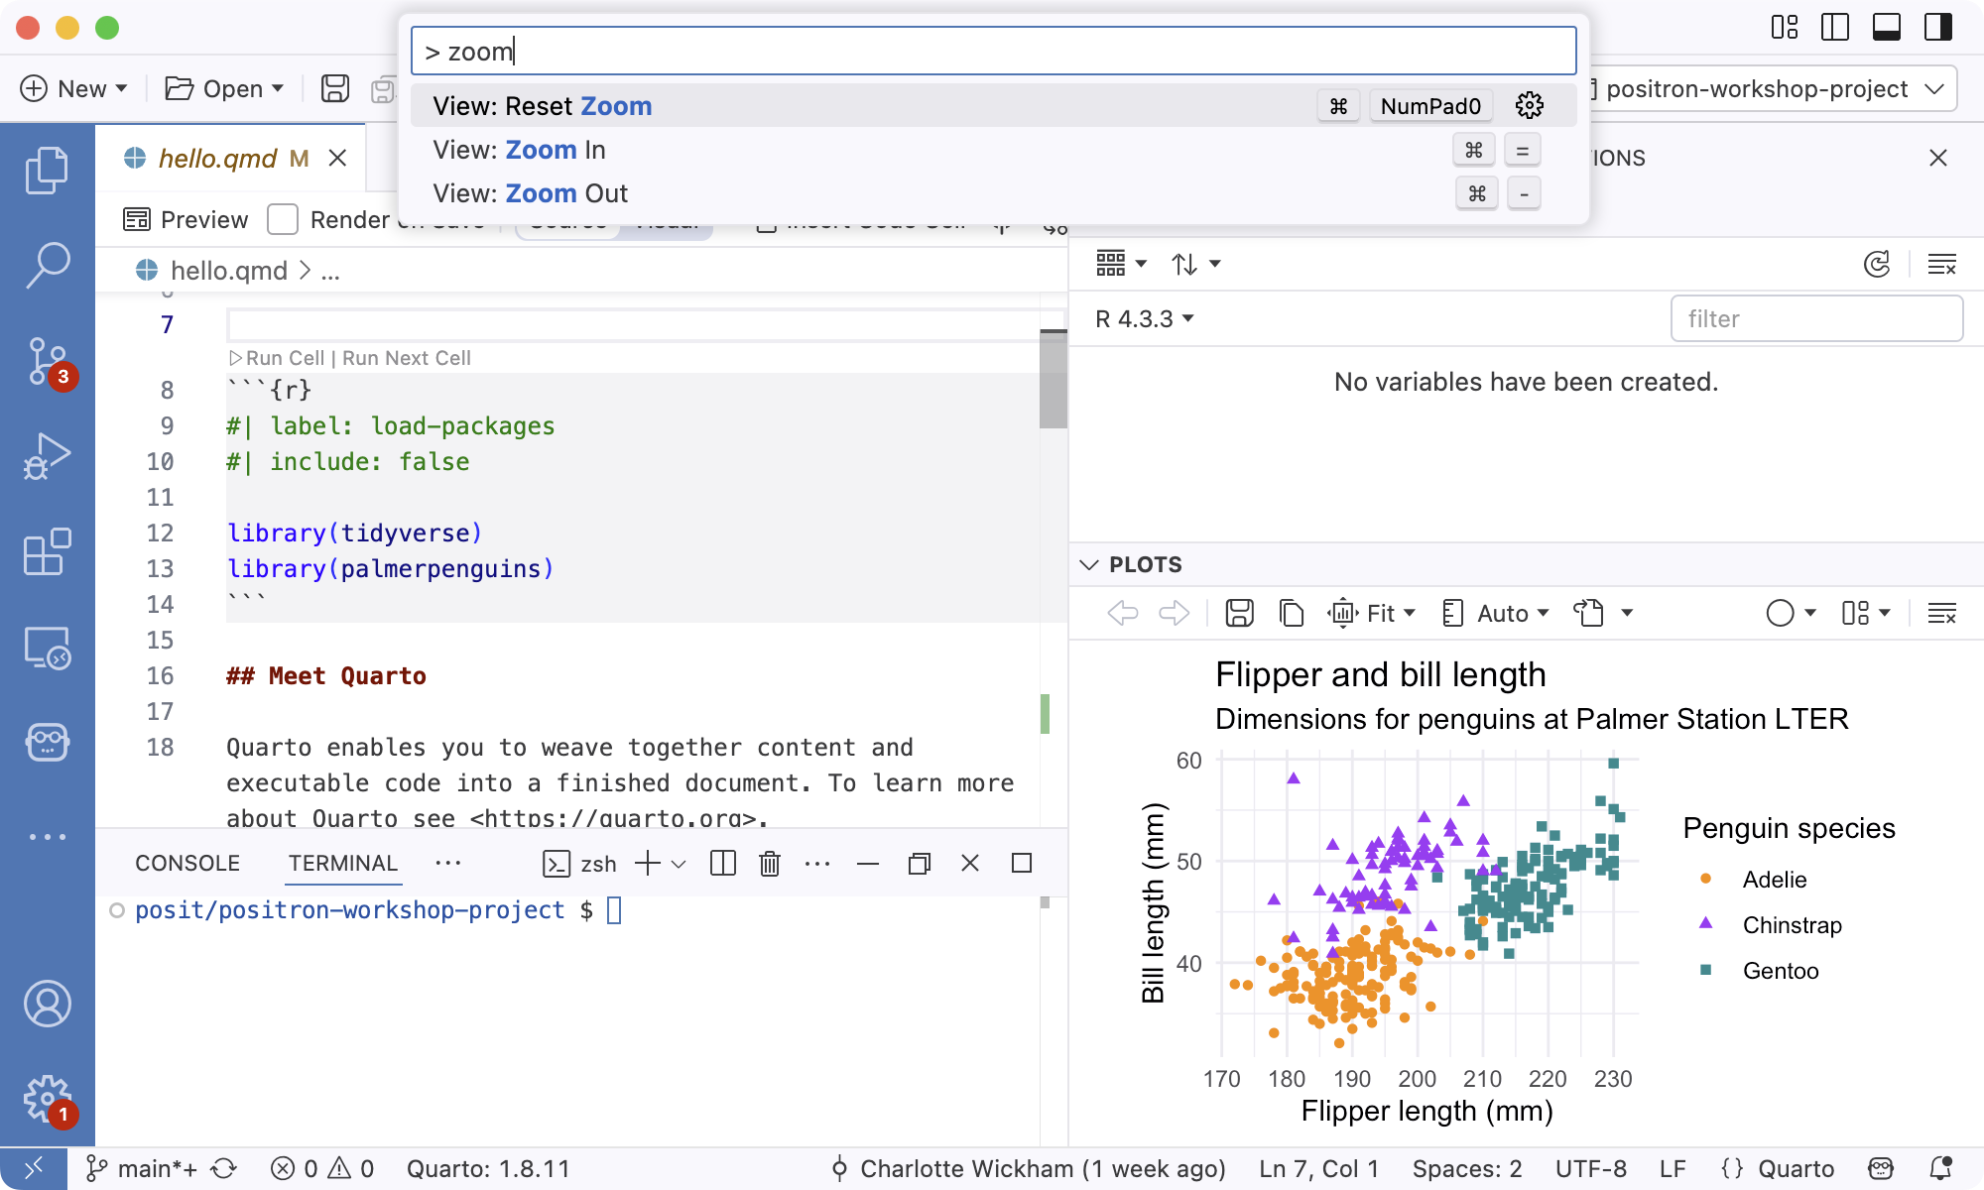Screen dimensions: 1984x1190
Task: Click Run Next Cell link
Action: 407,358
